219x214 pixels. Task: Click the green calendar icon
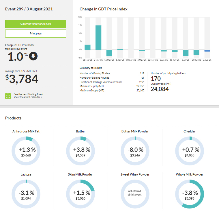(x=8, y=96)
